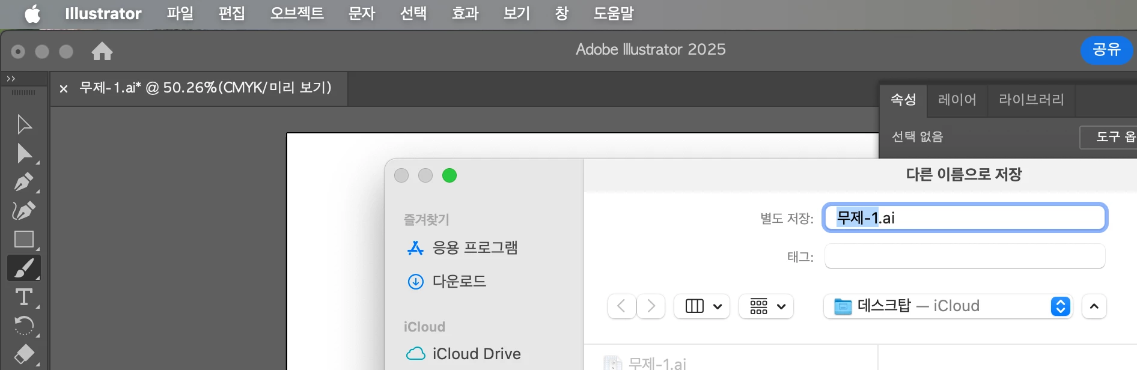Open 응용 프로그램 in save dialog sidebar

point(462,247)
